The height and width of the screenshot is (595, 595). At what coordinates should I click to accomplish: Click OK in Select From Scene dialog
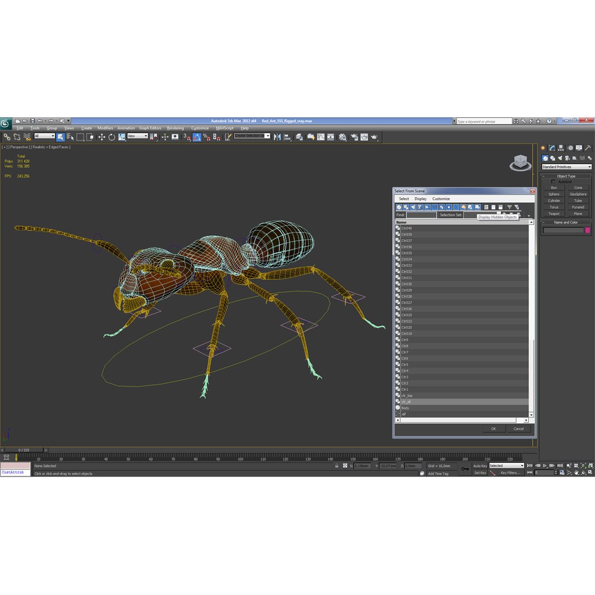pyautogui.click(x=494, y=429)
